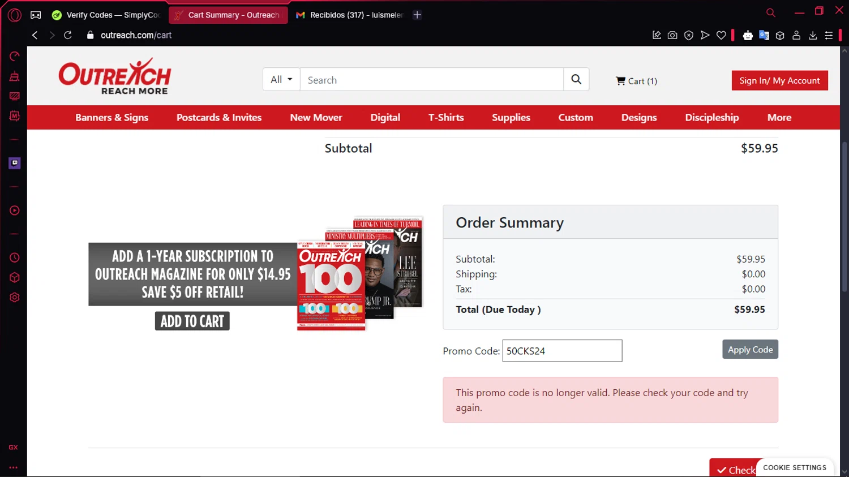Open Banners & Signs menu
Screen dimensions: 849x477
(112, 118)
